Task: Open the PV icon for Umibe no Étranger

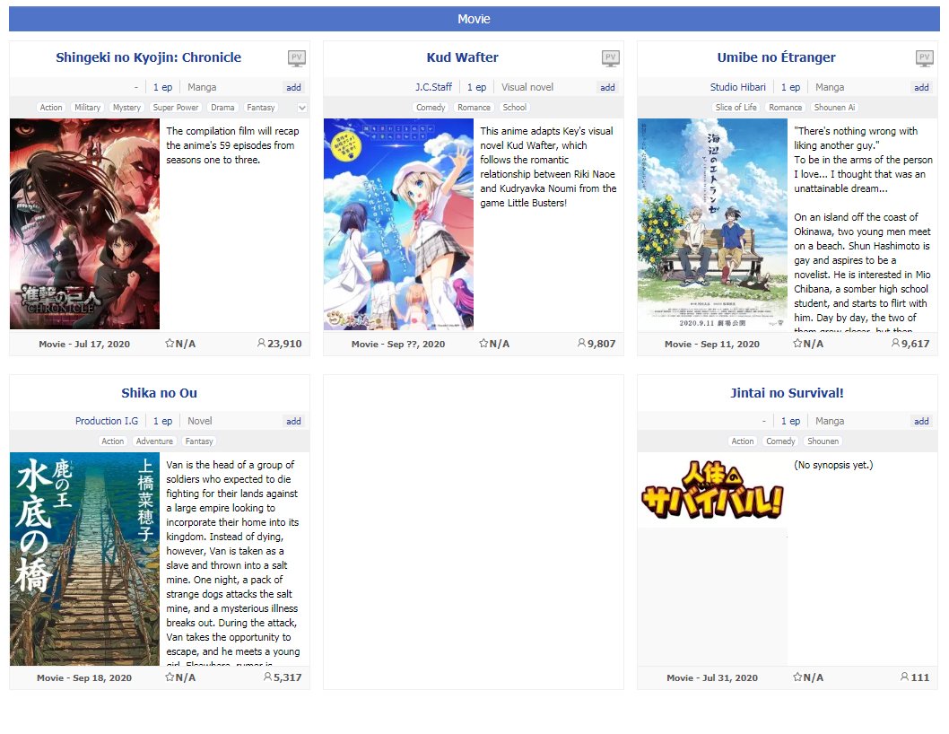Action: click(x=924, y=58)
